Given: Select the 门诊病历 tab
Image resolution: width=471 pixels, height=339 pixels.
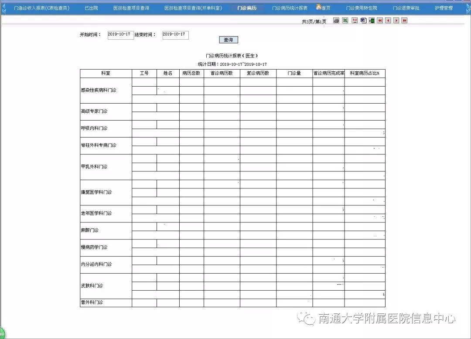Looking at the screenshot, I should [x=247, y=8].
